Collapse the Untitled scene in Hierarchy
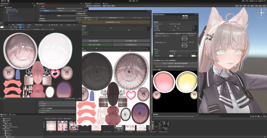The width and height of the screenshot is (267, 138). click(x=4, y=8)
